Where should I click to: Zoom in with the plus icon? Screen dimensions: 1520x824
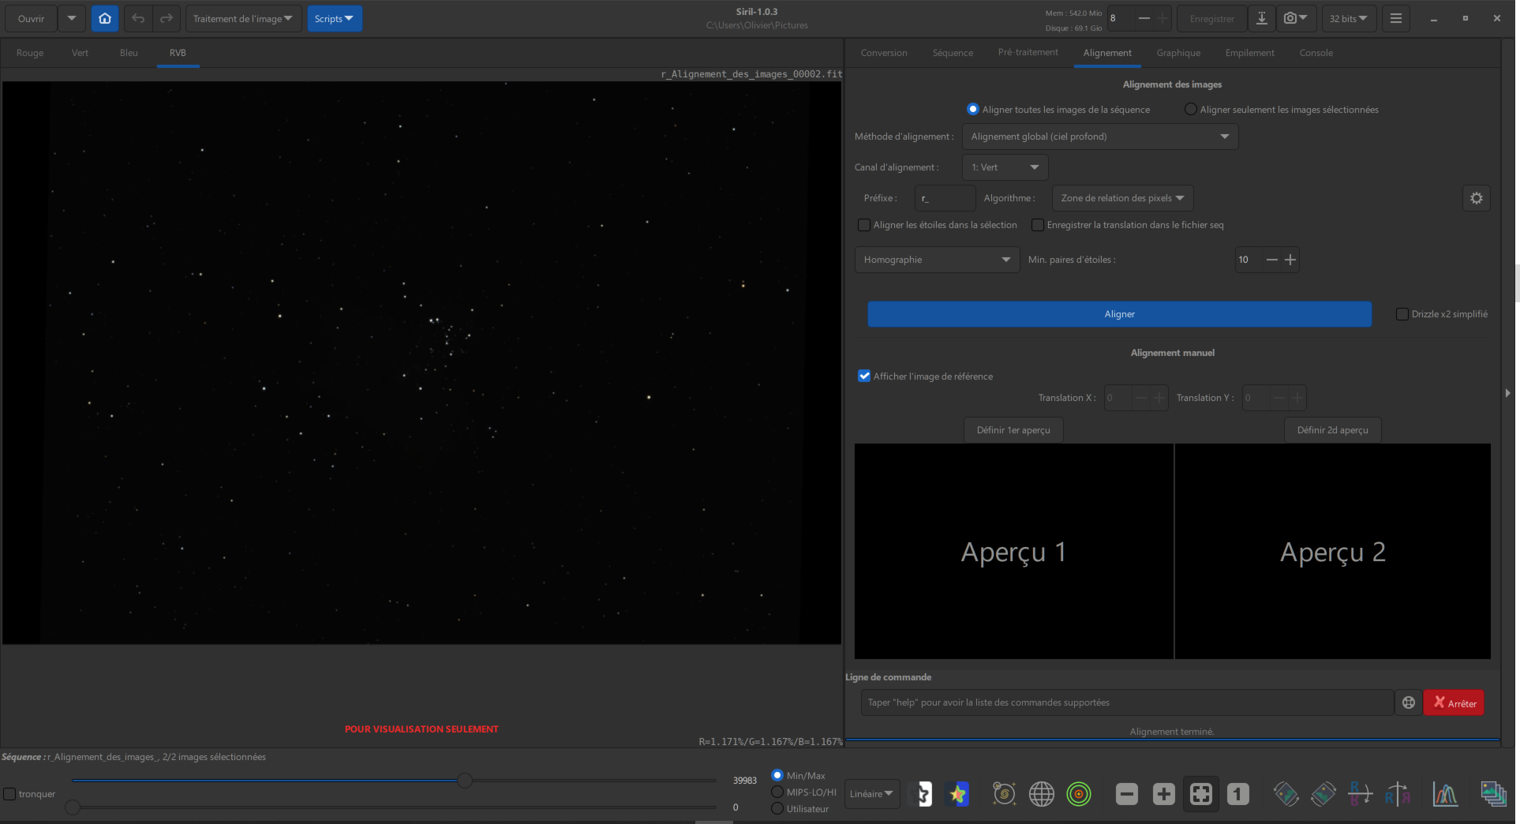[1163, 793]
